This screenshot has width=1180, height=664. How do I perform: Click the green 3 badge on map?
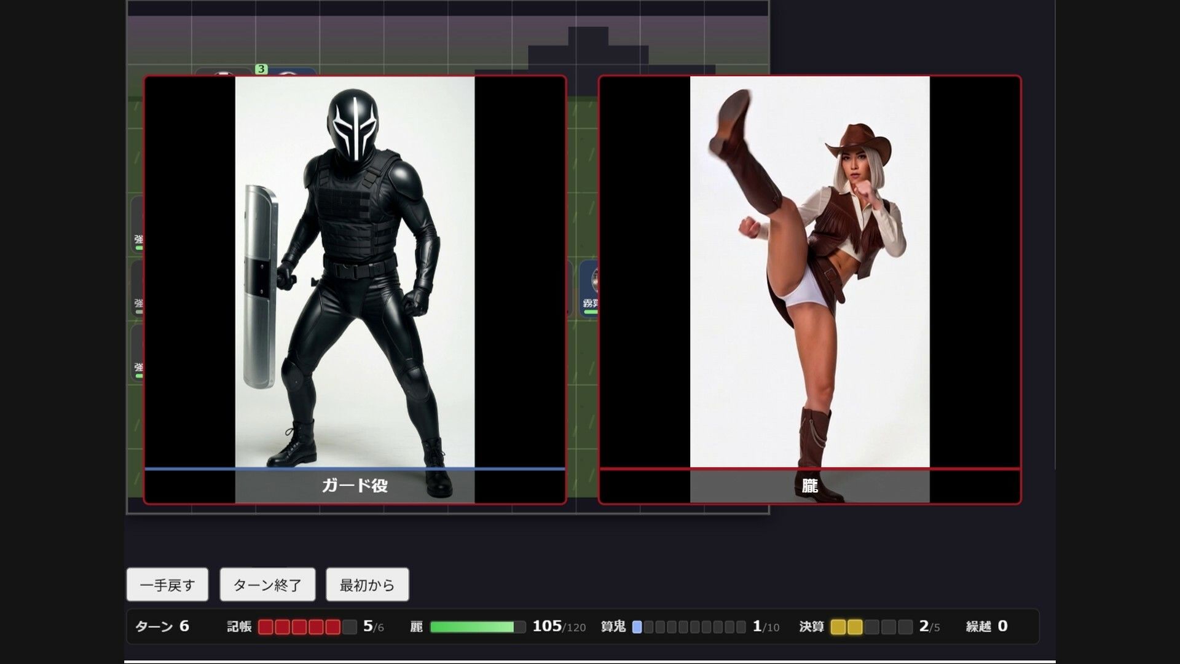click(x=261, y=69)
